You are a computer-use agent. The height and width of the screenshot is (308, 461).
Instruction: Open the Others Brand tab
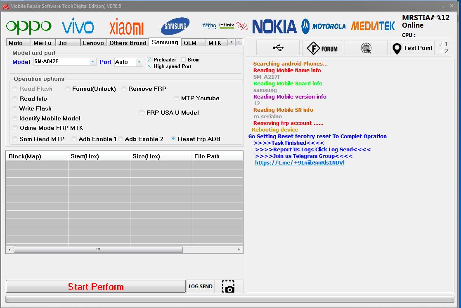(128, 42)
